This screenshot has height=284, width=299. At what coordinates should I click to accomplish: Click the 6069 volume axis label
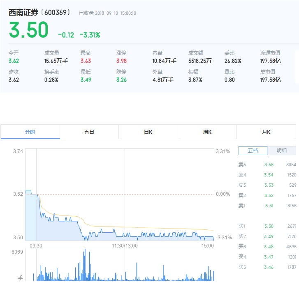tap(17, 252)
